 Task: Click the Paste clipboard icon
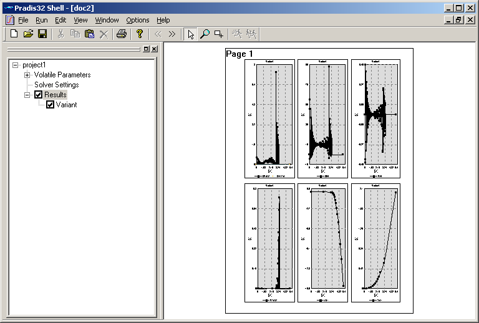(89, 34)
